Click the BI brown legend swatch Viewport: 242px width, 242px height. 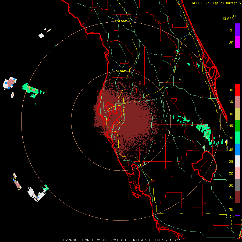[237, 197]
